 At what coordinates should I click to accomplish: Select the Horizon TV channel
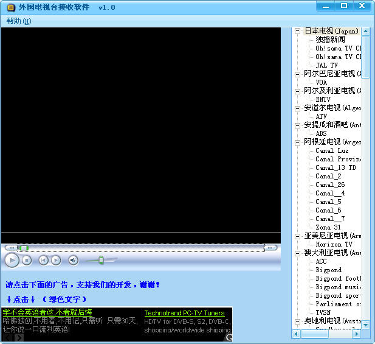click(x=334, y=244)
